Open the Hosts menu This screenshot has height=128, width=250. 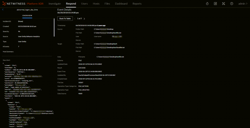click(96, 4)
